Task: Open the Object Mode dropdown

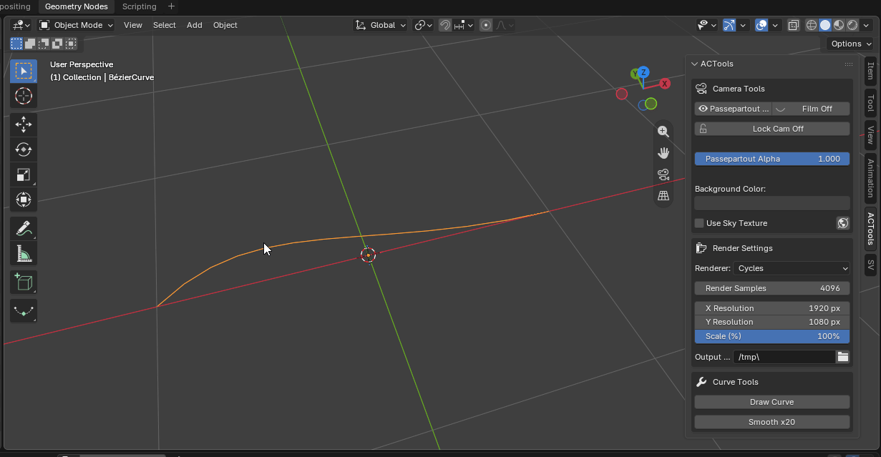Action: click(x=76, y=25)
